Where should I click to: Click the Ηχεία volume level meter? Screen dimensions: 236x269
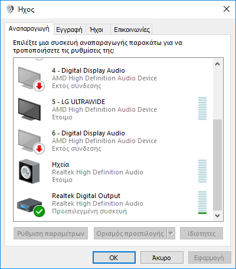(202, 171)
